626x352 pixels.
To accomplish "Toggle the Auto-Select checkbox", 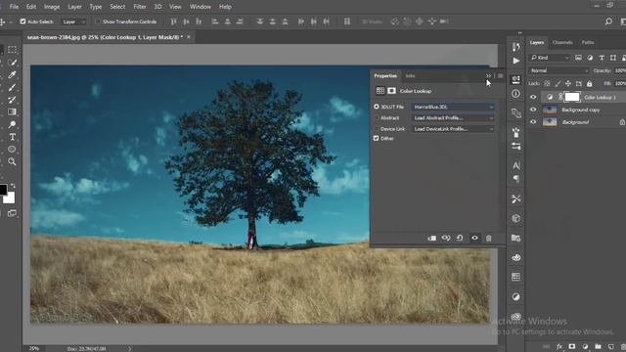I will coord(23,22).
